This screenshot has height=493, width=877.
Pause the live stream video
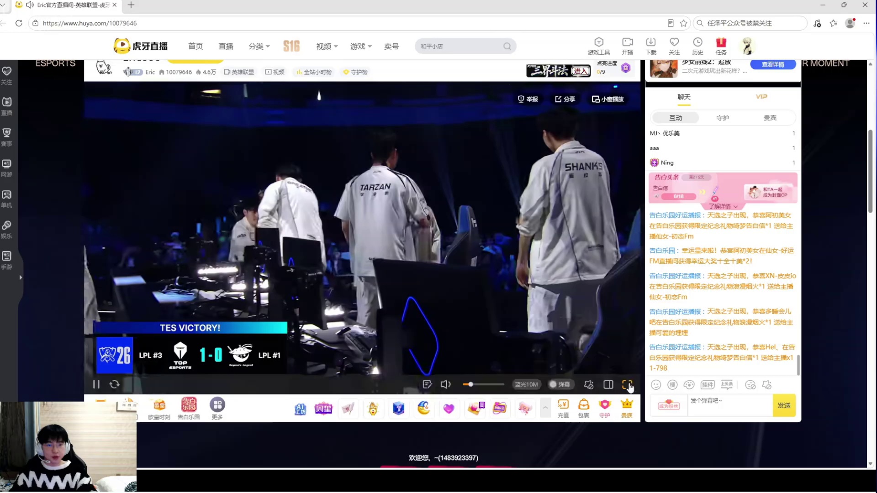tap(96, 384)
